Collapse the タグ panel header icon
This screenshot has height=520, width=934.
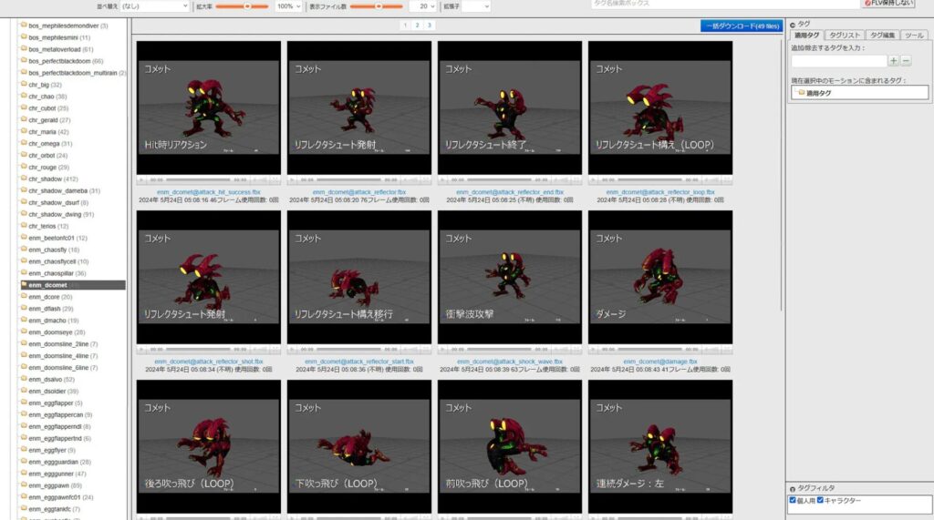[x=792, y=24]
